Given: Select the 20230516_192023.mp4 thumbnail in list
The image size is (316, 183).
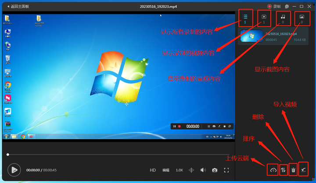Looking at the screenshot, I should 252,36.
